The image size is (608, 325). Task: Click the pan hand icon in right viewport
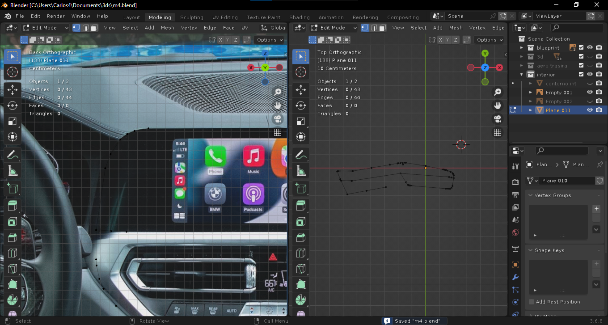click(x=498, y=106)
